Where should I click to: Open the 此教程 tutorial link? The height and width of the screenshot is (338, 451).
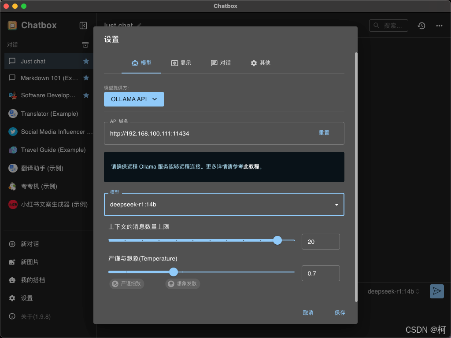(251, 167)
